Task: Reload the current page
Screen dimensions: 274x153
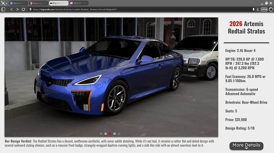Action: coord(23,9)
